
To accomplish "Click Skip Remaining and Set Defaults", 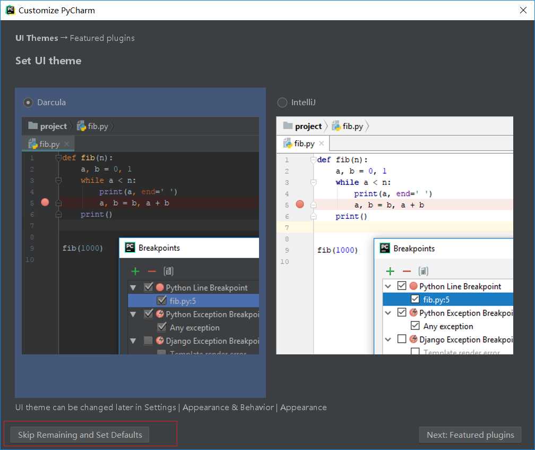I will [x=80, y=435].
